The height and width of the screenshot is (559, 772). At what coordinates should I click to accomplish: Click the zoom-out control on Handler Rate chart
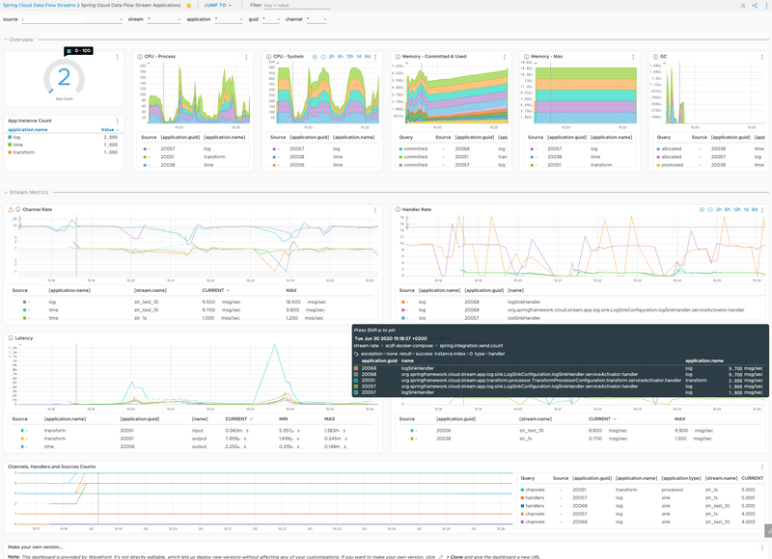710,208
